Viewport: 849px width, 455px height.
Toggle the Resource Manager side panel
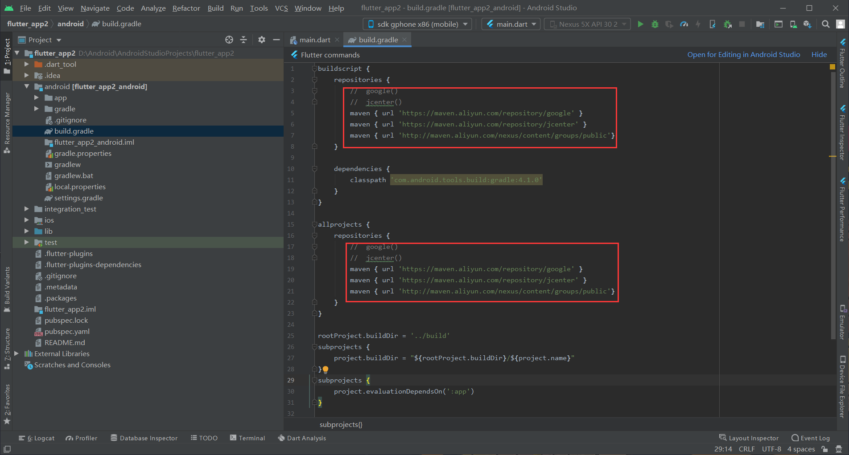point(7,123)
